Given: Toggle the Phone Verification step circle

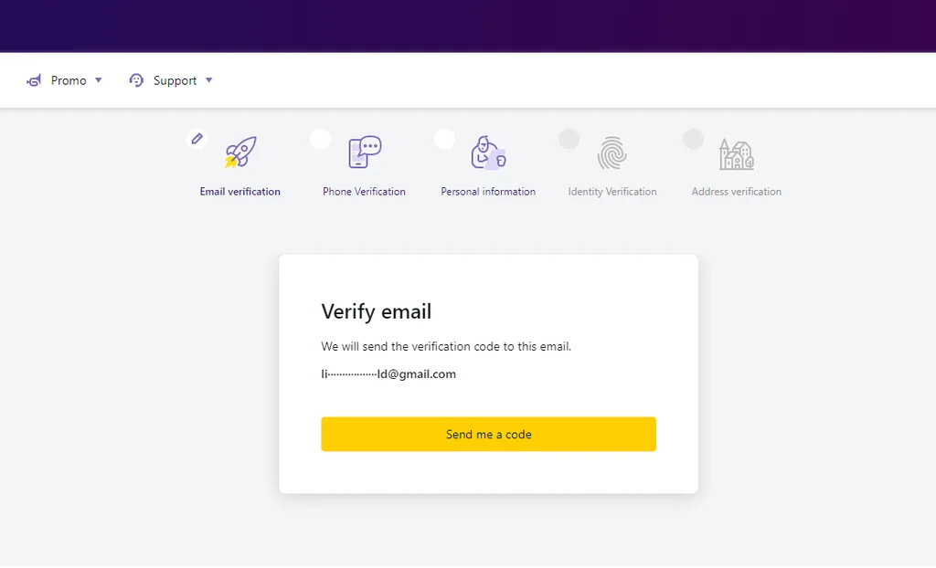Looking at the screenshot, I should point(321,139).
